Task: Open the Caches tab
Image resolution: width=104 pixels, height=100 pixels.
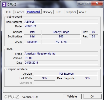Action: coord(20,12)
